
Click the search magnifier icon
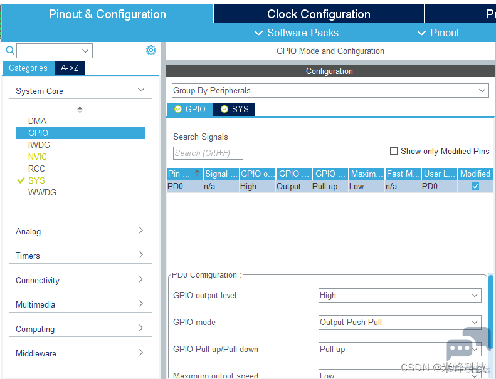(10, 50)
